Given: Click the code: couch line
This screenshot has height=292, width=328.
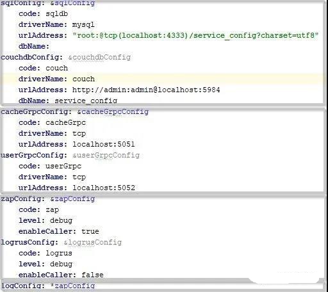Looking at the screenshot, I should point(43,69).
